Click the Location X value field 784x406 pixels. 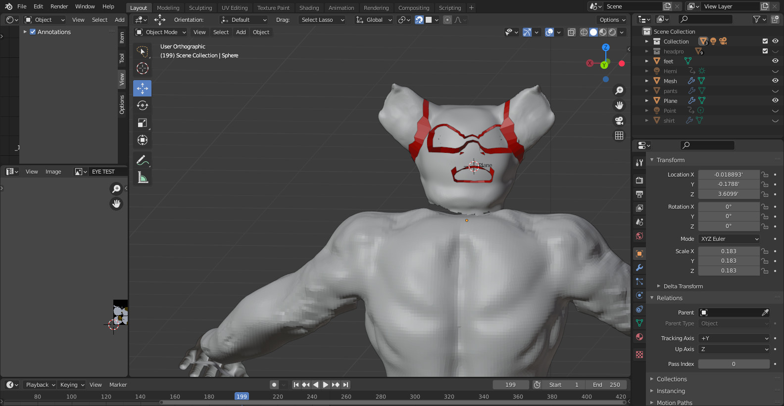click(x=728, y=175)
